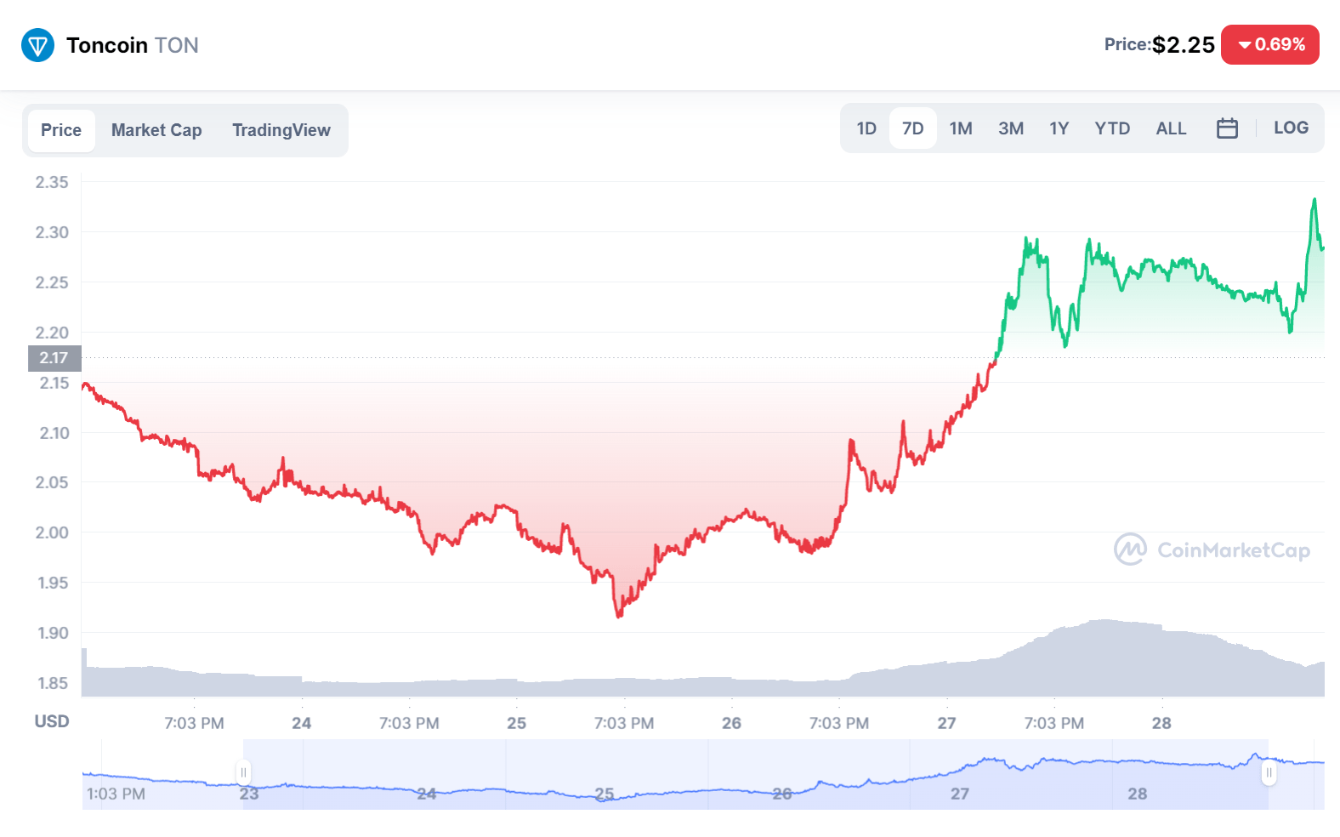The height and width of the screenshot is (837, 1340).
Task: Set chart range to 1M
Action: click(961, 128)
